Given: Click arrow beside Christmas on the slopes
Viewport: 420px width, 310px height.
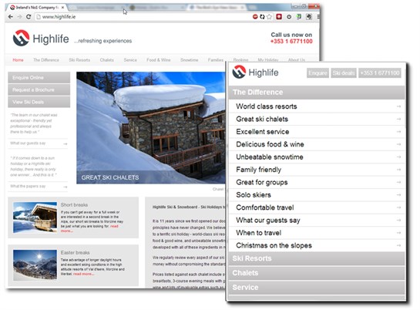Looking at the screenshot, I should point(398,245).
